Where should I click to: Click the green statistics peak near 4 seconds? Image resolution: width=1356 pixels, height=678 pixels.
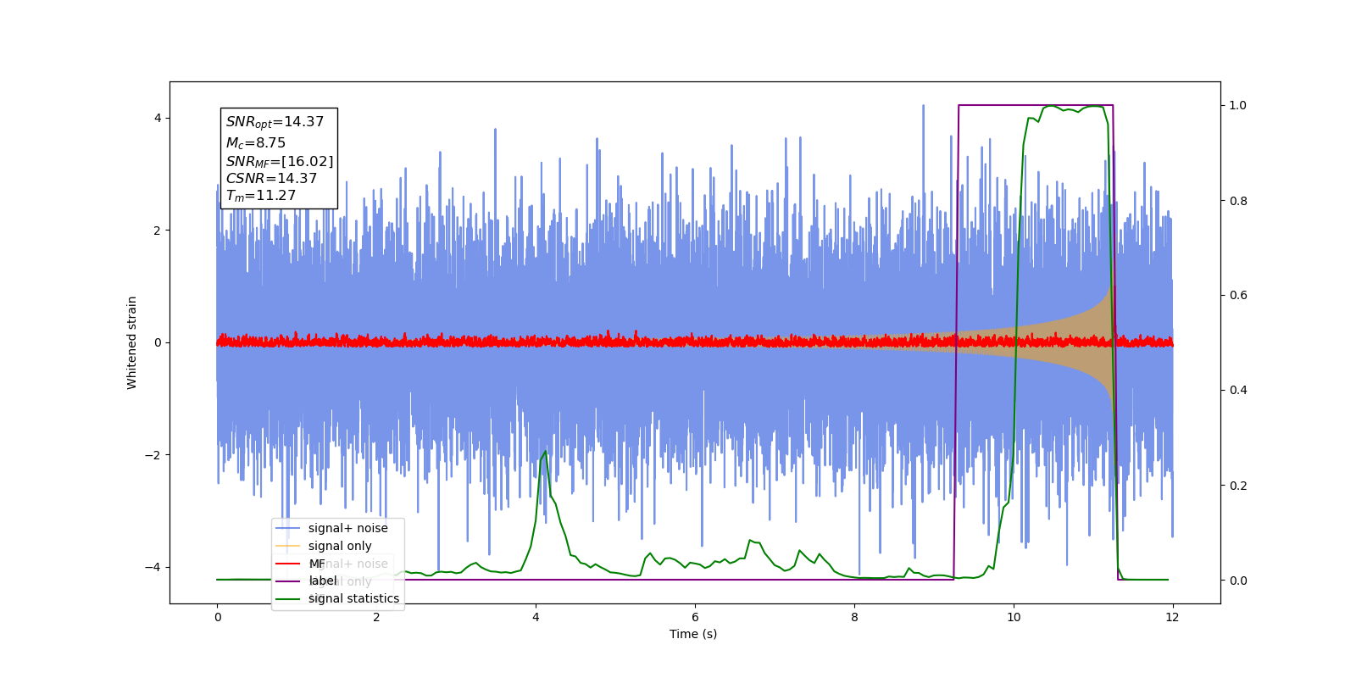[x=545, y=453]
